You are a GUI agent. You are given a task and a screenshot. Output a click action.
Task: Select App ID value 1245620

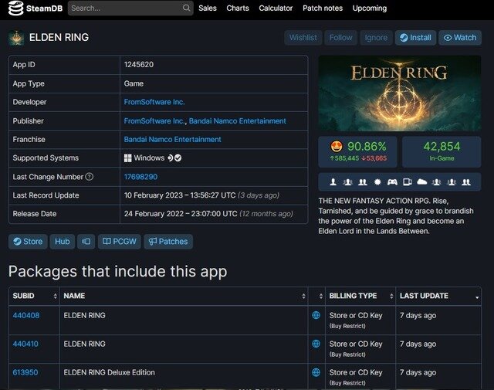click(139, 65)
